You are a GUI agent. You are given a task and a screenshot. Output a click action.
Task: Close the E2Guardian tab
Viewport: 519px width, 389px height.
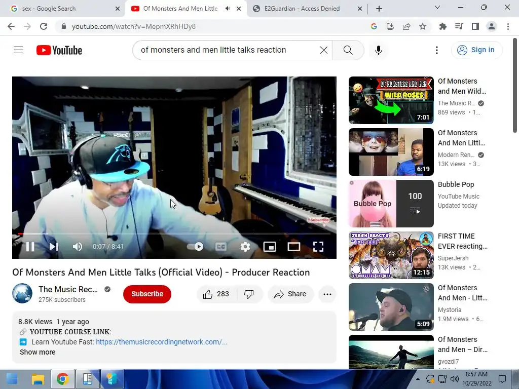pyautogui.click(x=359, y=9)
